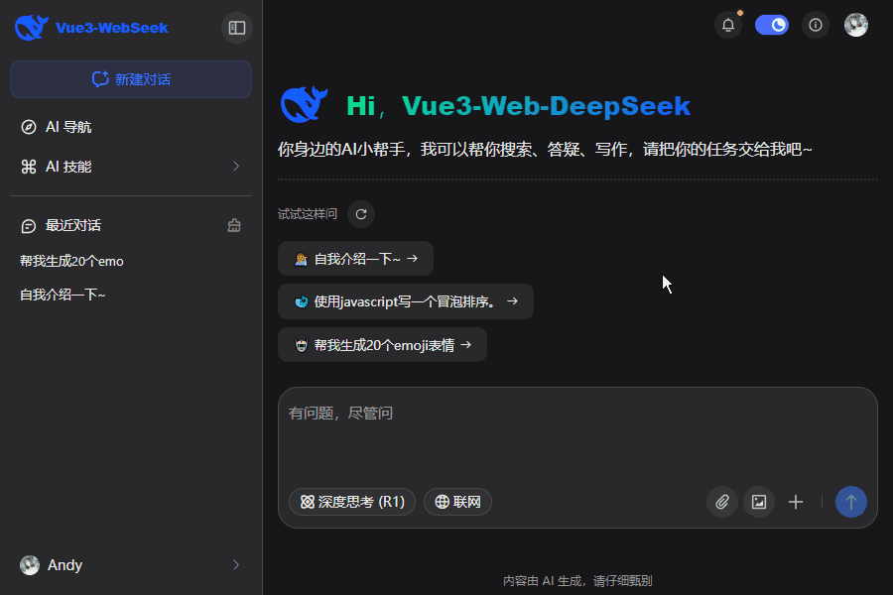Open the info icon in top bar
893x595 pixels.
click(816, 25)
